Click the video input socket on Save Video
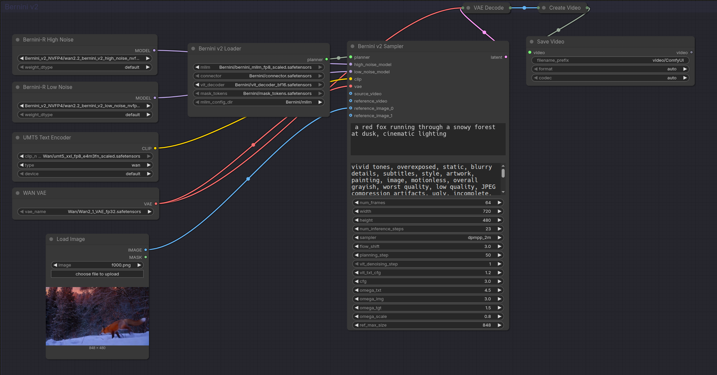717x375 pixels. click(530, 52)
